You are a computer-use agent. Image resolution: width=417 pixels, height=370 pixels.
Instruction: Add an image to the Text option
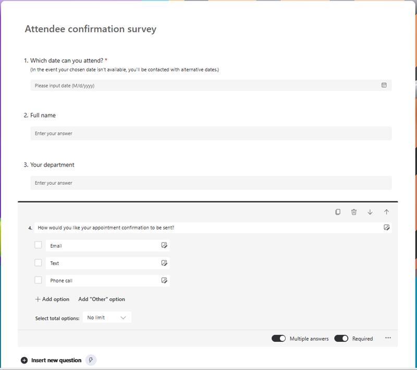coord(165,262)
